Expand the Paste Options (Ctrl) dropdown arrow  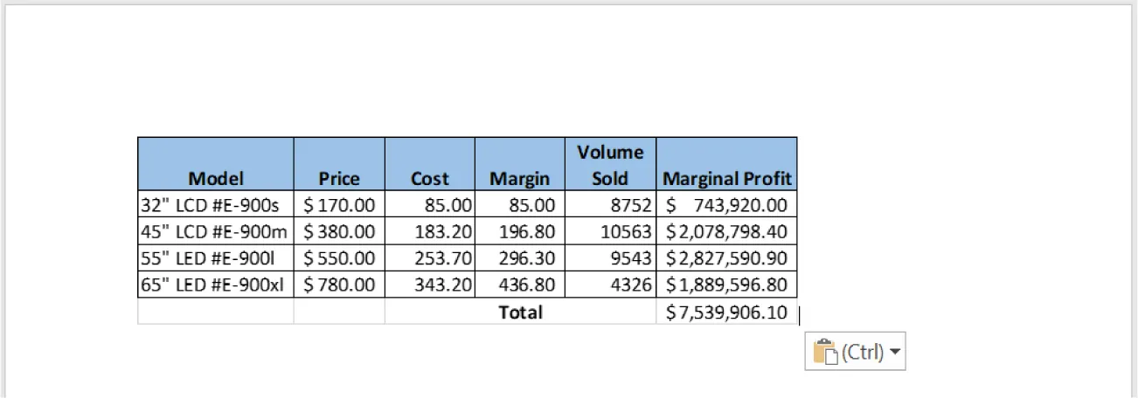pos(895,352)
